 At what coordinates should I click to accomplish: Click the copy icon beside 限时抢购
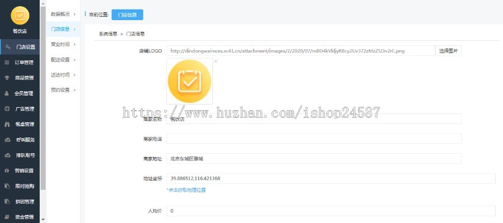point(7,186)
